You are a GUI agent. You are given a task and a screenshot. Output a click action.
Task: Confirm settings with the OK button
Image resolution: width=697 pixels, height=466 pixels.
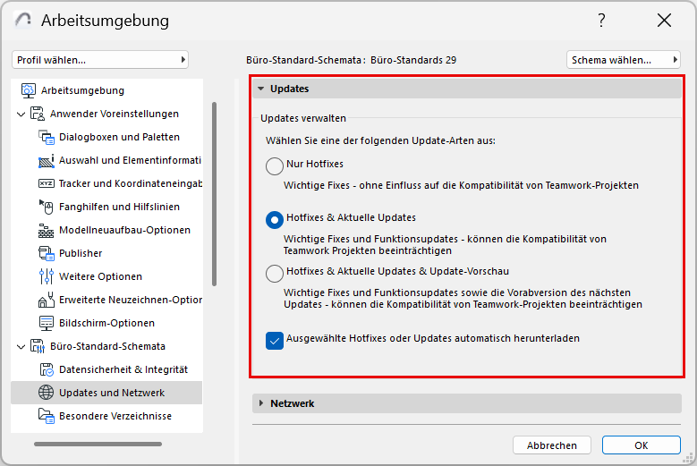pos(641,445)
